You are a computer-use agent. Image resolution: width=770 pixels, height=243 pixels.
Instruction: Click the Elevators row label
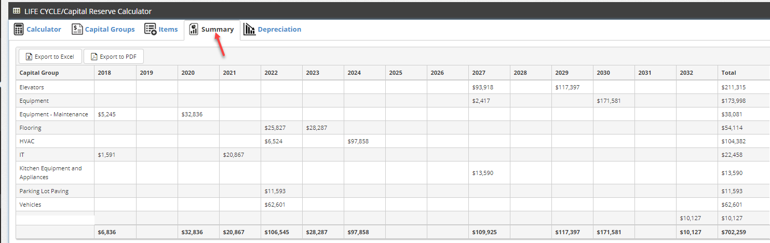tap(32, 87)
